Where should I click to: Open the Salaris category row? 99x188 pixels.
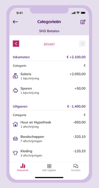pos(49,76)
